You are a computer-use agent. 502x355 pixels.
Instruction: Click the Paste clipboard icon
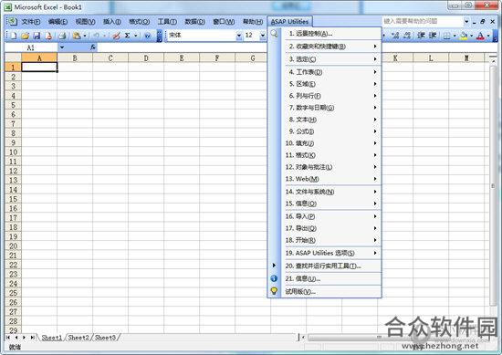[77, 36]
